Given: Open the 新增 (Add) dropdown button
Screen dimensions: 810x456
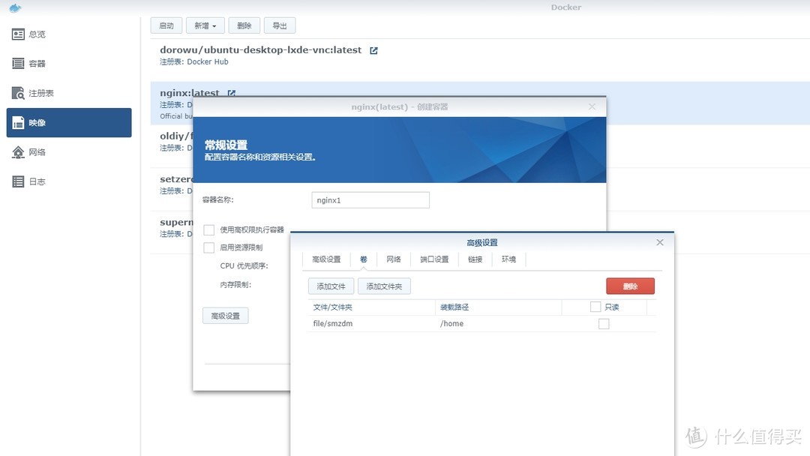Looking at the screenshot, I should coord(205,25).
